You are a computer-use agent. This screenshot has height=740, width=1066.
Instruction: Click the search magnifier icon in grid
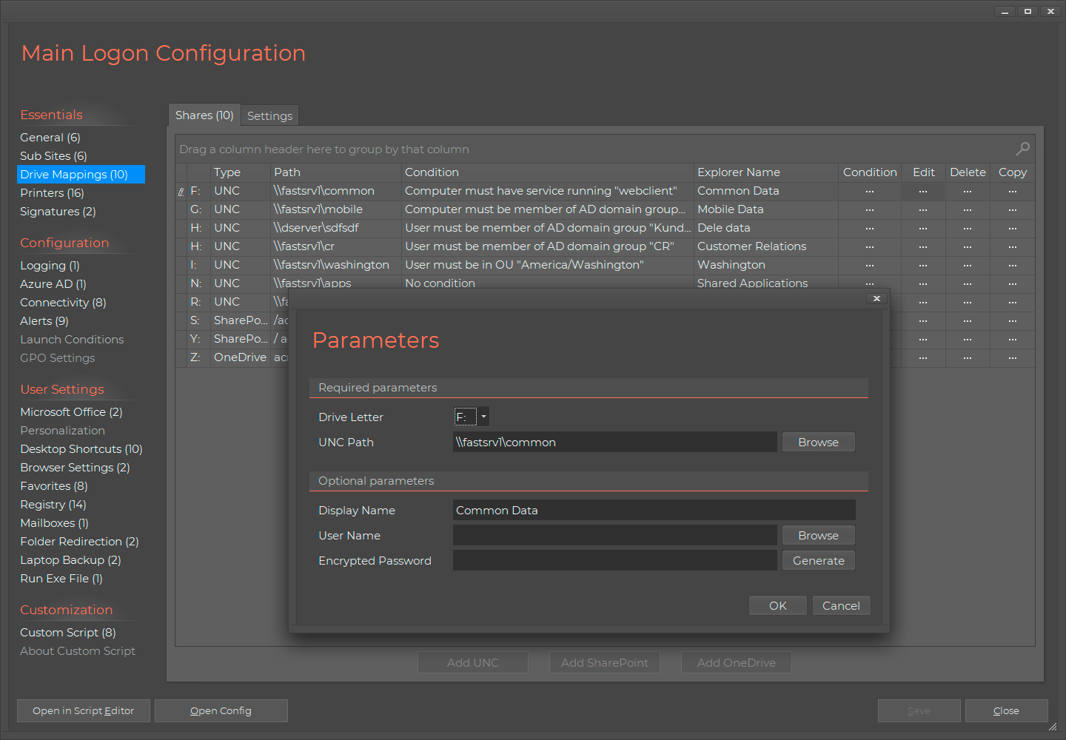point(1022,149)
